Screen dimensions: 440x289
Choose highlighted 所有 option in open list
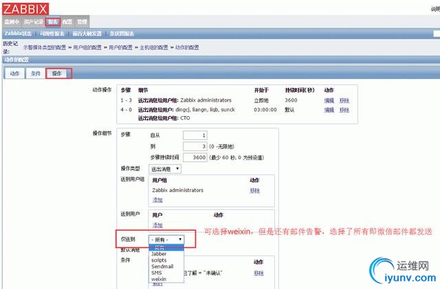tap(166, 248)
